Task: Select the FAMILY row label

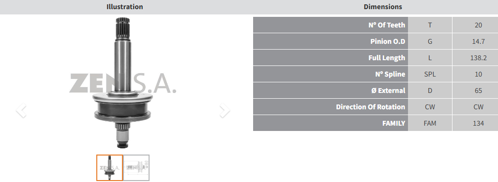Action: click(x=393, y=123)
